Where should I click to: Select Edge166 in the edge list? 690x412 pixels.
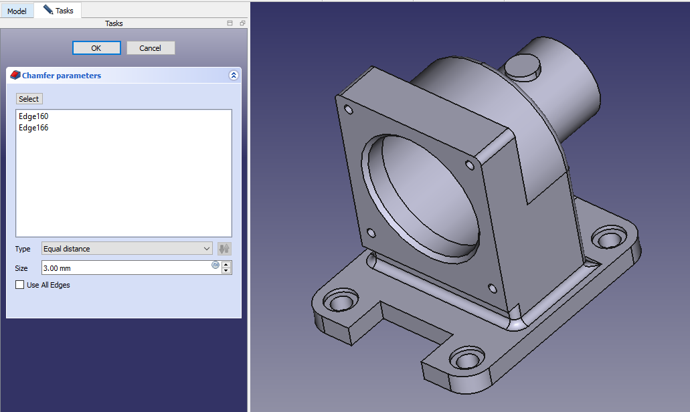tap(33, 128)
